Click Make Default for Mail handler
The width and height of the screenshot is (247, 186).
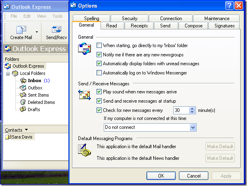[x=220, y=147]
